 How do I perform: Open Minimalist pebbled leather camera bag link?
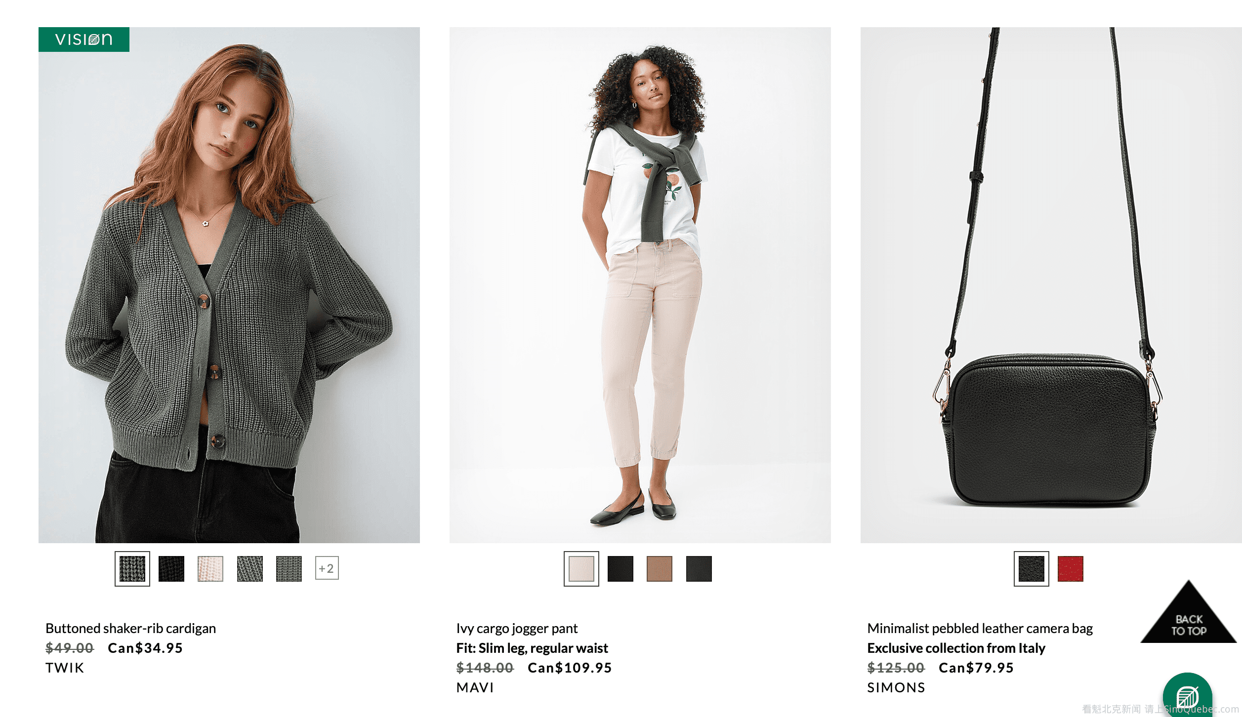pos(980,628)
